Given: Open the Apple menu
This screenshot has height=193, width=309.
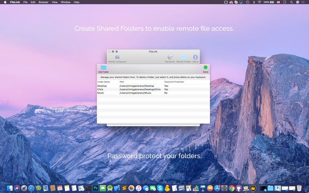Looking at the screenshot, I should pos(5,2).
